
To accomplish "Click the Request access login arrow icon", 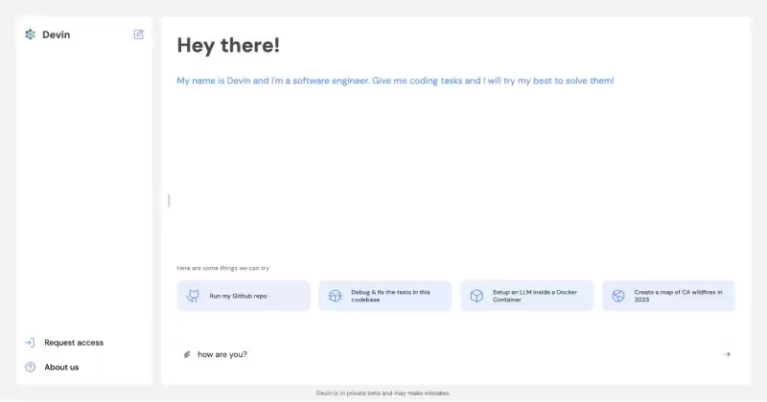I will (30, 343).
